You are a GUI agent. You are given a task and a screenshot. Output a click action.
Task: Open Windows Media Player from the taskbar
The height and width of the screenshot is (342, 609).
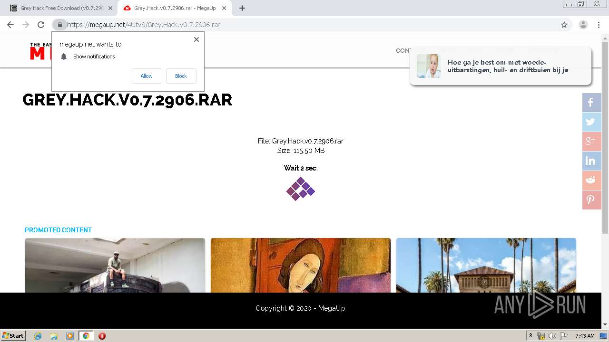coord(70,336)
